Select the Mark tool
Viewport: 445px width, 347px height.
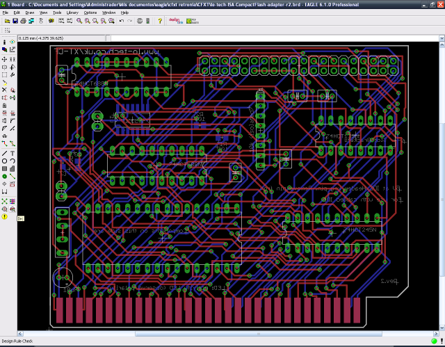click(x=13, y=49)
